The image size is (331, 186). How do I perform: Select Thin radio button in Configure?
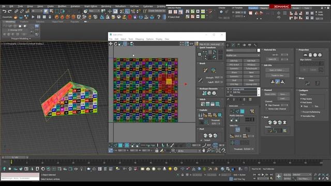point(312,106)
